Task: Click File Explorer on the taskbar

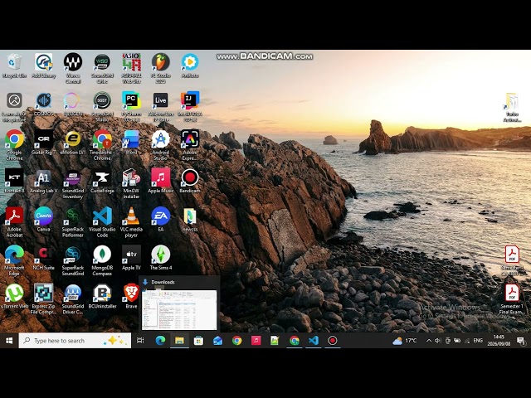Action: click(x=179, y=341)
